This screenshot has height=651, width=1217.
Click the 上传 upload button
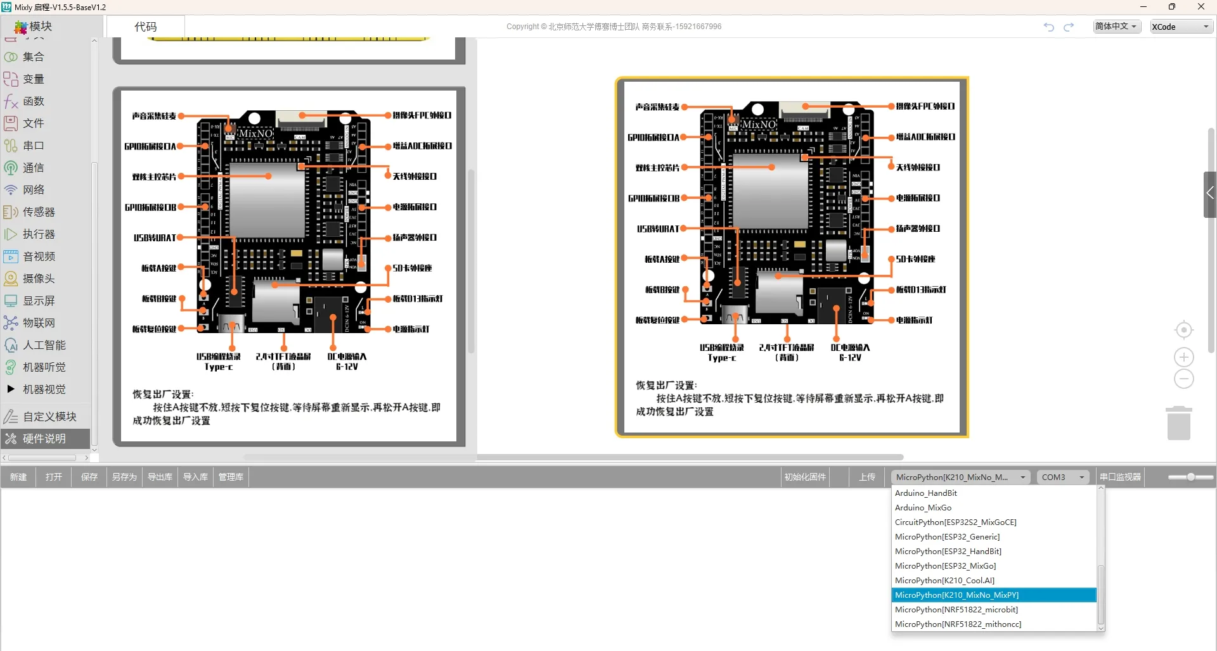point(866,477)
